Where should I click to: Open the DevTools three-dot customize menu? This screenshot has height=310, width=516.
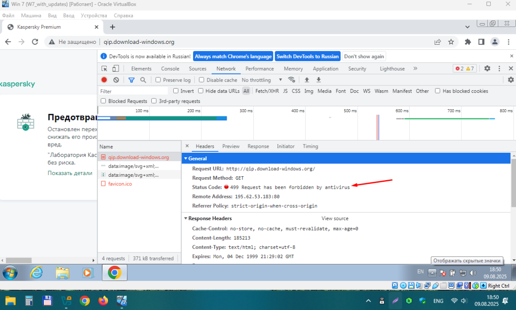pyautogui.click(x=499, y=69)
